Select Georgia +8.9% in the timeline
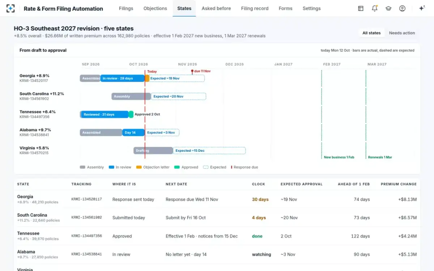This screenshot has height=271, width=434. pos(34,76)
